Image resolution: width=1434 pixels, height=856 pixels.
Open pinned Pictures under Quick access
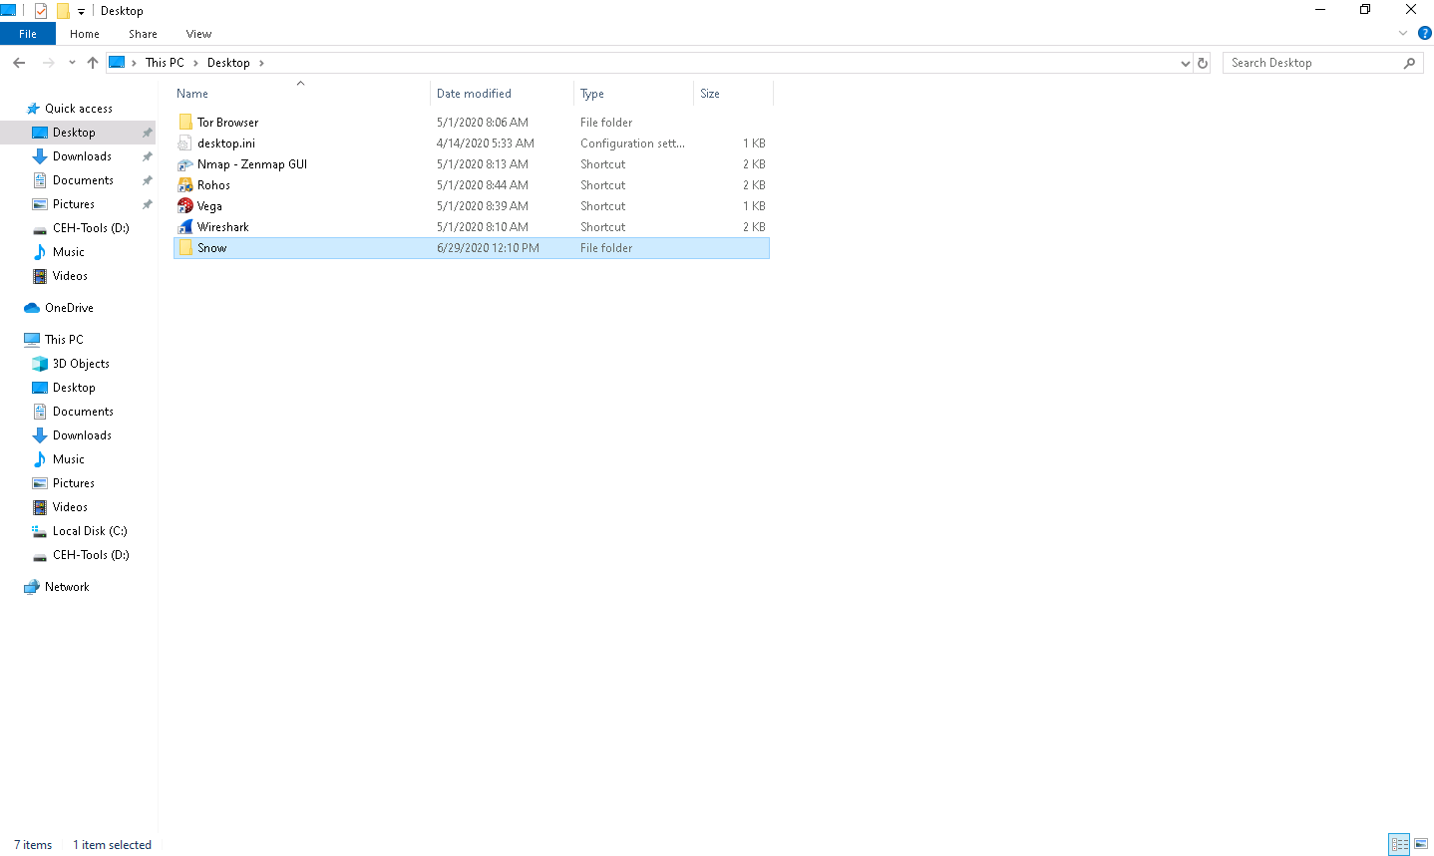(74, 204)
